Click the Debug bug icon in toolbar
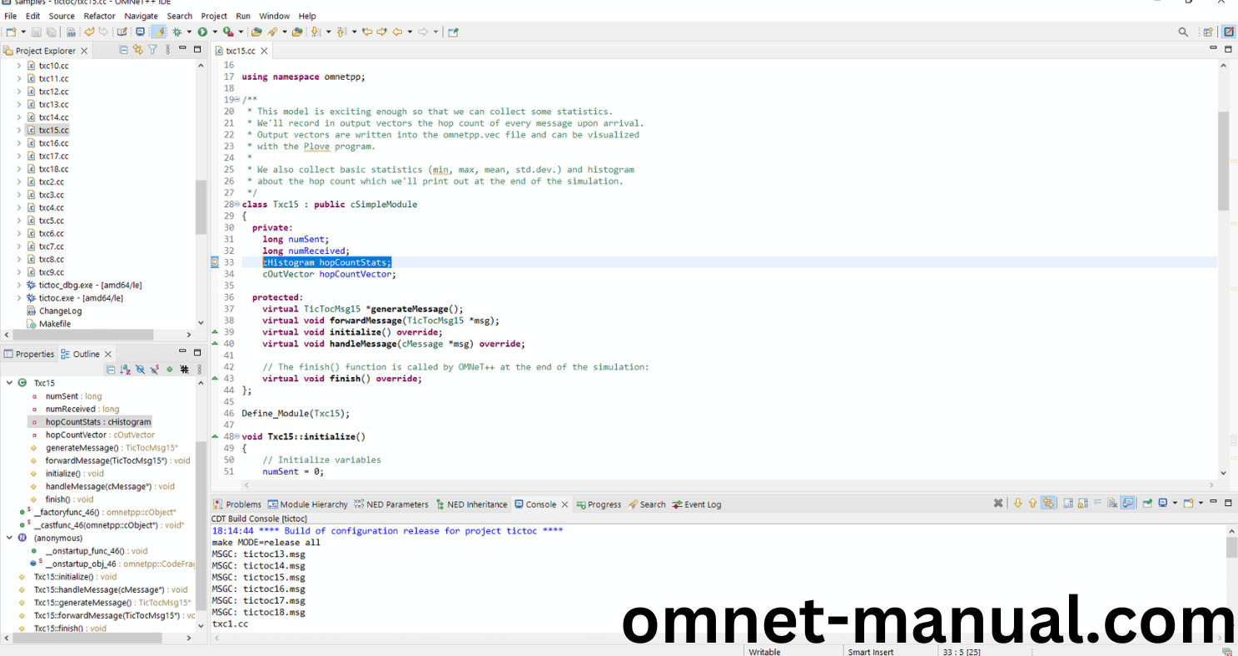The image size is (1238, 656). coord(177,32)
